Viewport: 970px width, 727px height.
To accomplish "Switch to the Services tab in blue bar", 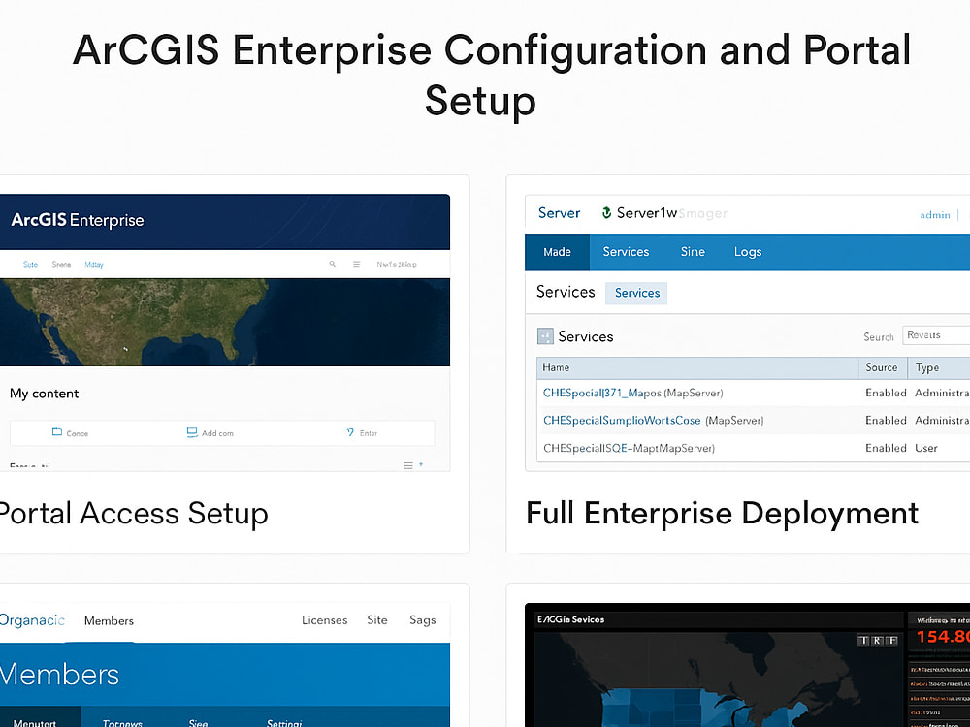I will 626,252.
